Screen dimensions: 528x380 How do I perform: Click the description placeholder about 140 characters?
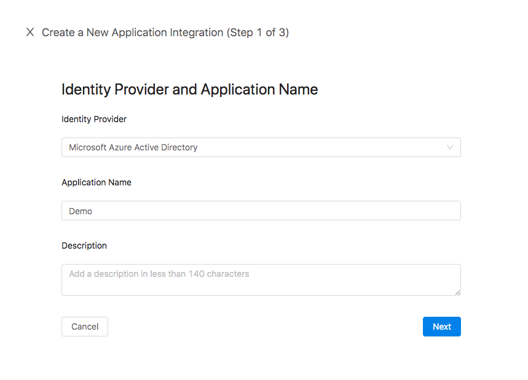(x=159, y=274)
